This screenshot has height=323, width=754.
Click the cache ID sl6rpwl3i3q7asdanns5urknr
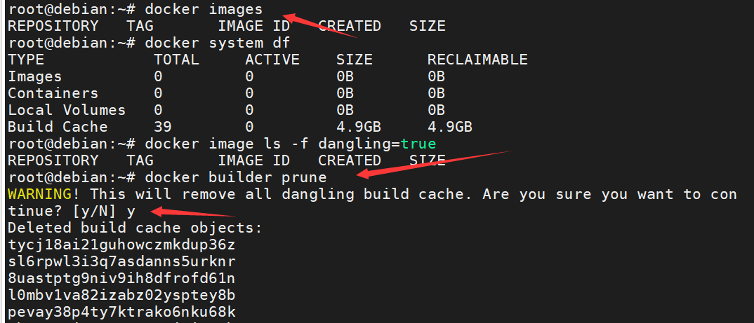coord(121,261)
